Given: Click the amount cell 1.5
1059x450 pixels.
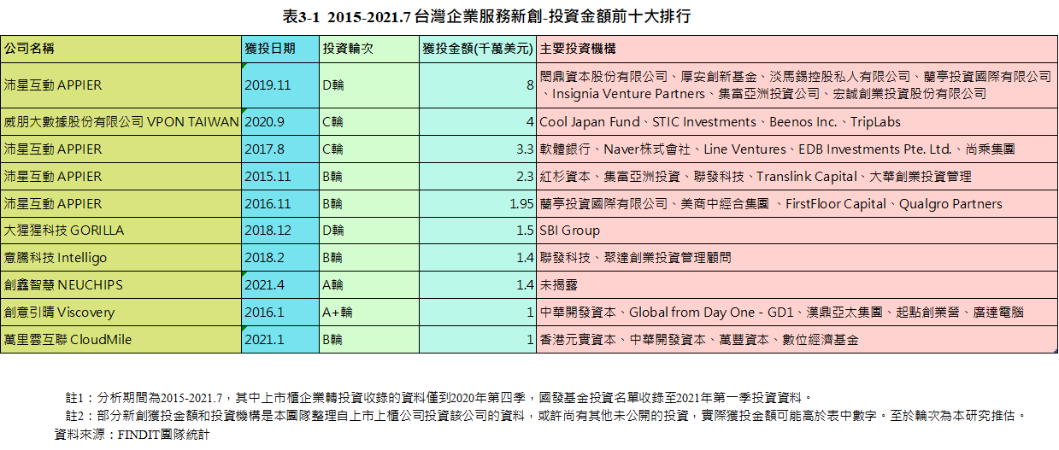Looking at the screenshot, I should tap(478, 231).
